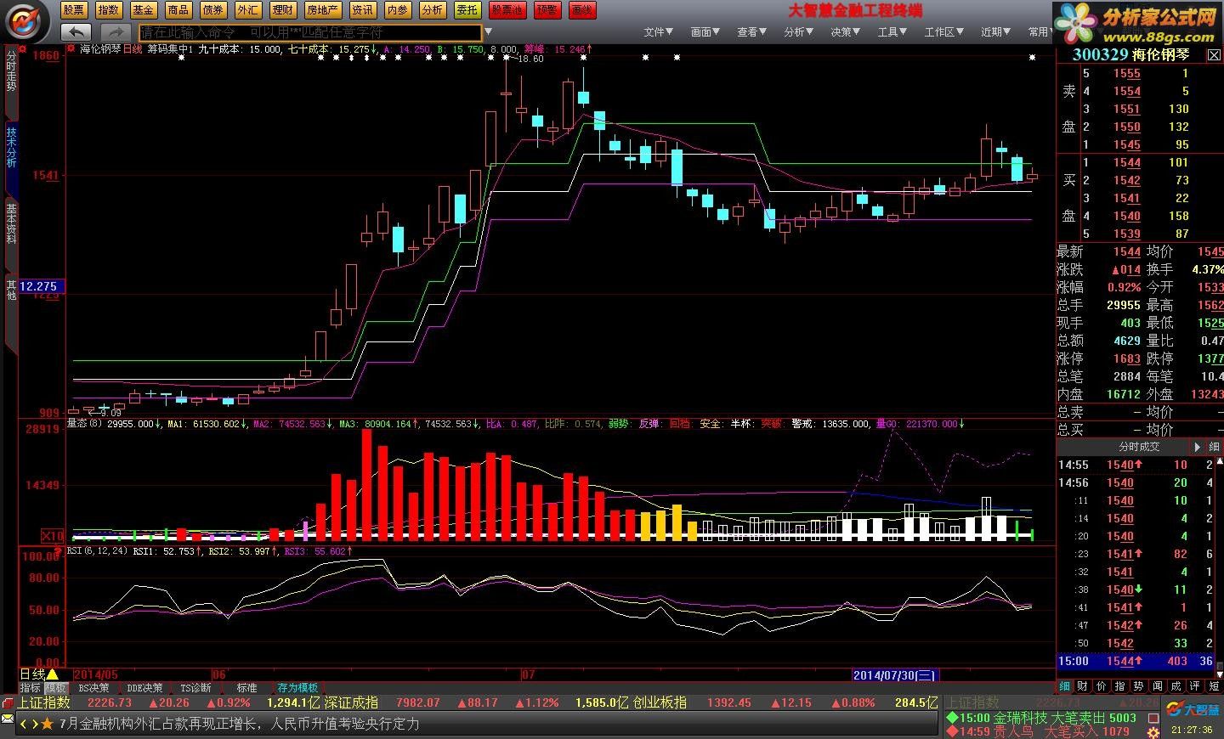The height and width of the screenshot is (739, 1224).
Task: Open the 文件 file menu
Action: coord(658,31)
